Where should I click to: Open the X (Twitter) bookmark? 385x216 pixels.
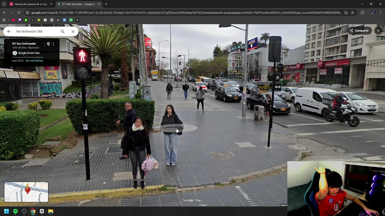(32, 20)
